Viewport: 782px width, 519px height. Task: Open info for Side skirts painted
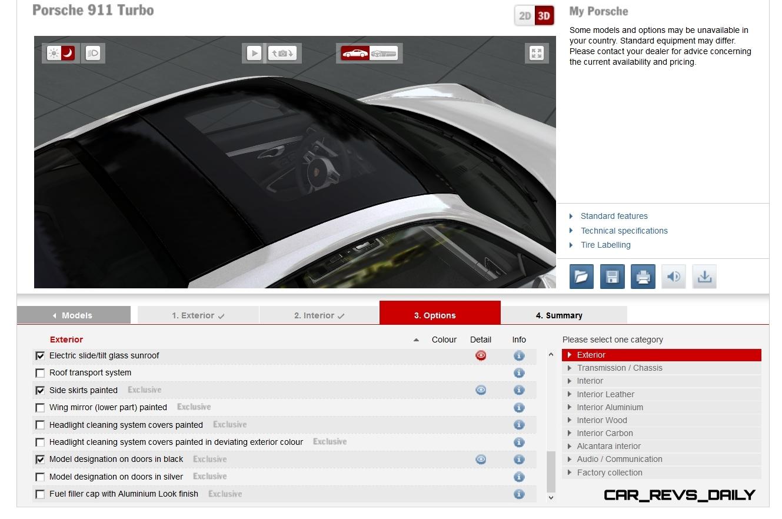519,390
